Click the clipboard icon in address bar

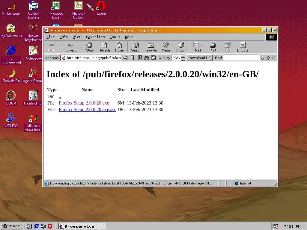click(153, 58)
